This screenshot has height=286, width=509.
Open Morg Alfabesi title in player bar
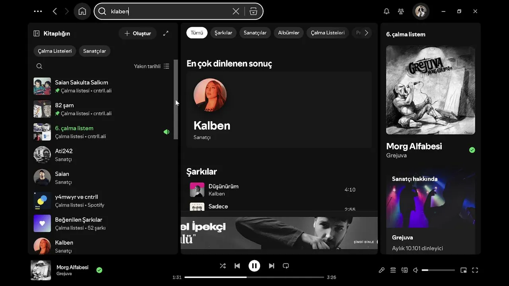coord(72,267)
